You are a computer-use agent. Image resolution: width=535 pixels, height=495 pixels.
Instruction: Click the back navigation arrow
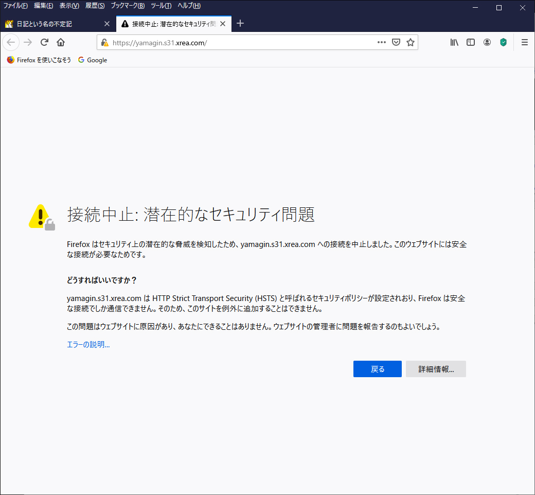11,42
